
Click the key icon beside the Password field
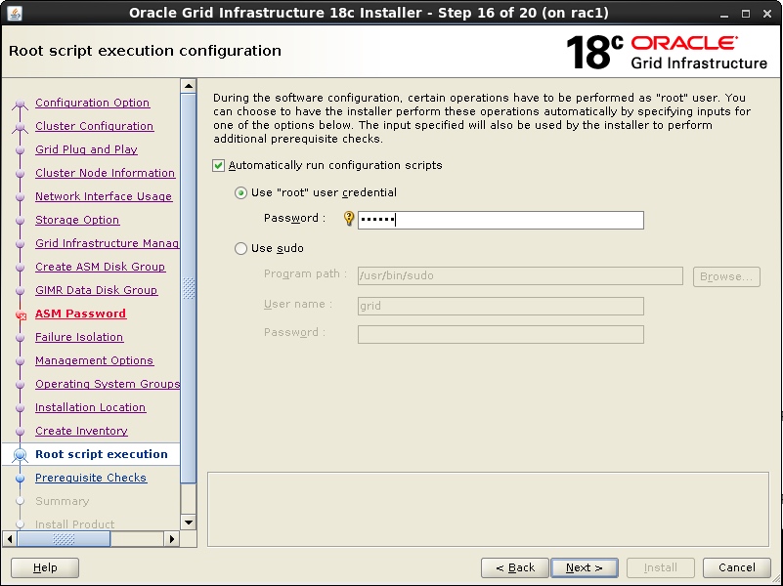[x=348, y=220]
